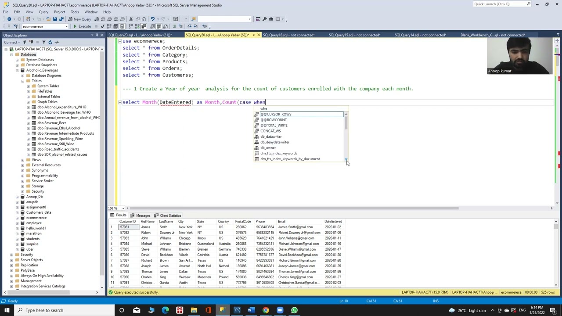This screenshot has width=562, height=316.
Task: Expand the dbo.Revenue_Beer table node
Action: point(29,123)
